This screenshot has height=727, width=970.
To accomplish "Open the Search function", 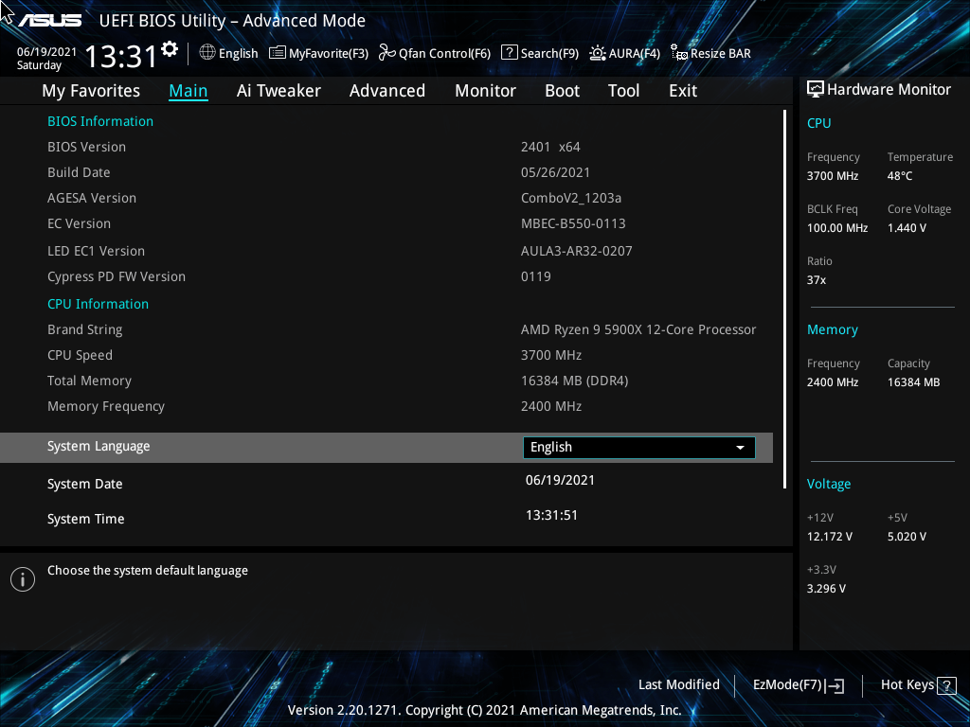I will pos(539,53).
